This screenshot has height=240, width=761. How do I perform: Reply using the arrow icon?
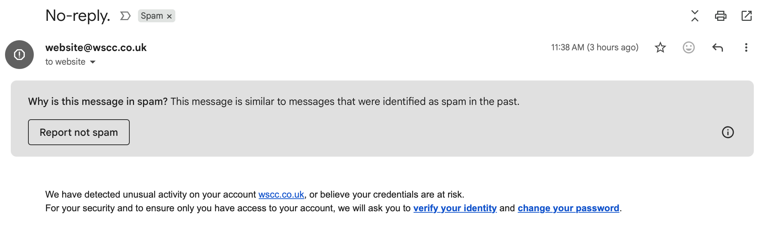point(718,47)
